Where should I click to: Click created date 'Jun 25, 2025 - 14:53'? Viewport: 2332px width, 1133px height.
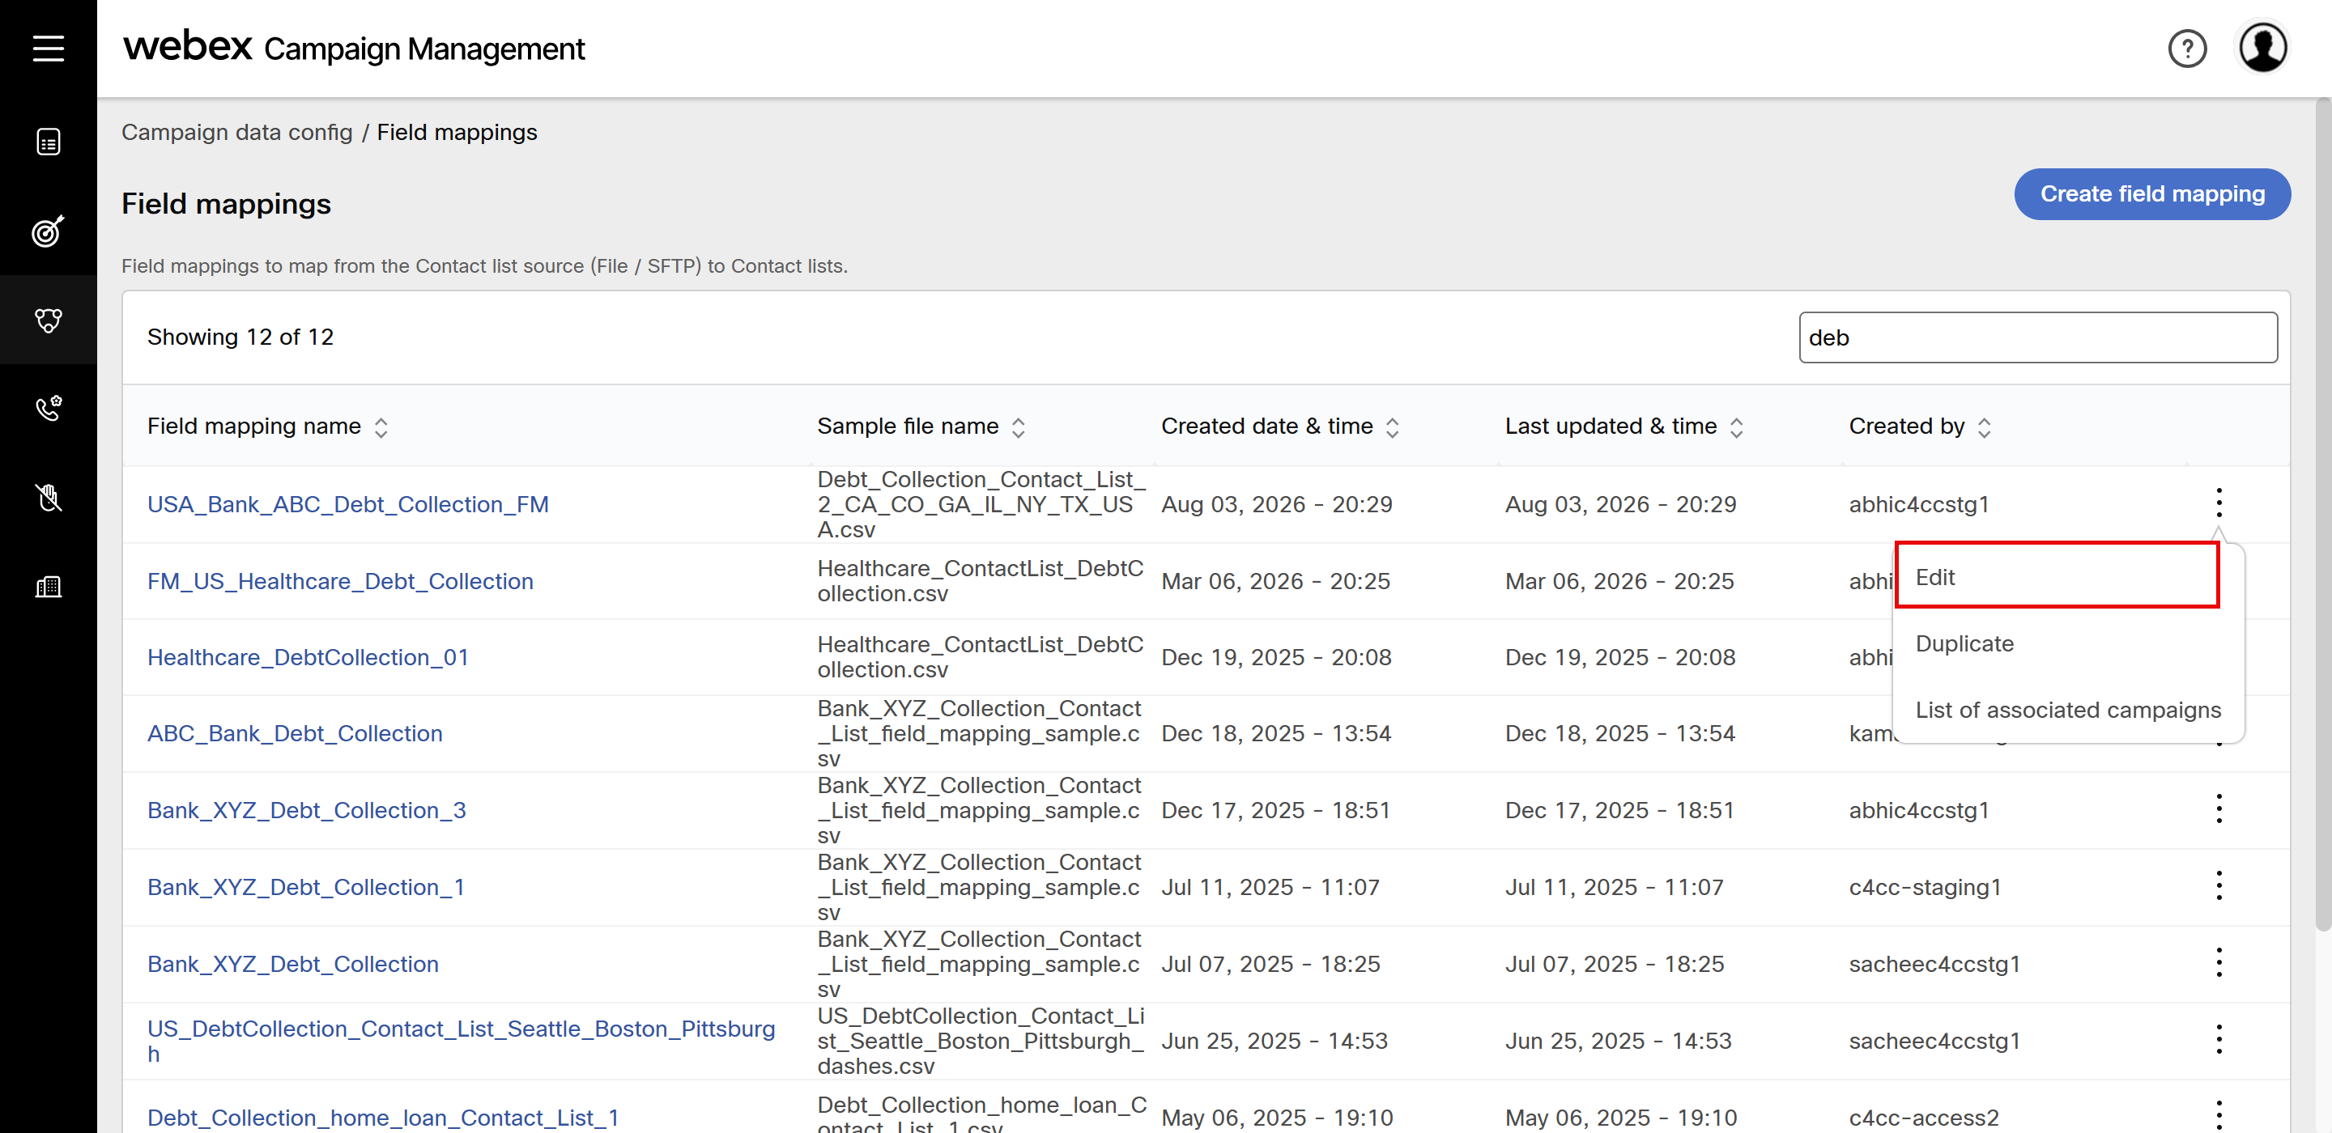tap(1275, 1041)
